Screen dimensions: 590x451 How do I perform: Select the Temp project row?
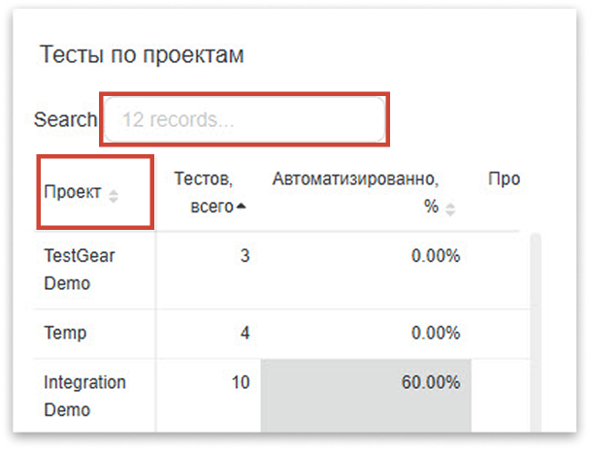282,334
